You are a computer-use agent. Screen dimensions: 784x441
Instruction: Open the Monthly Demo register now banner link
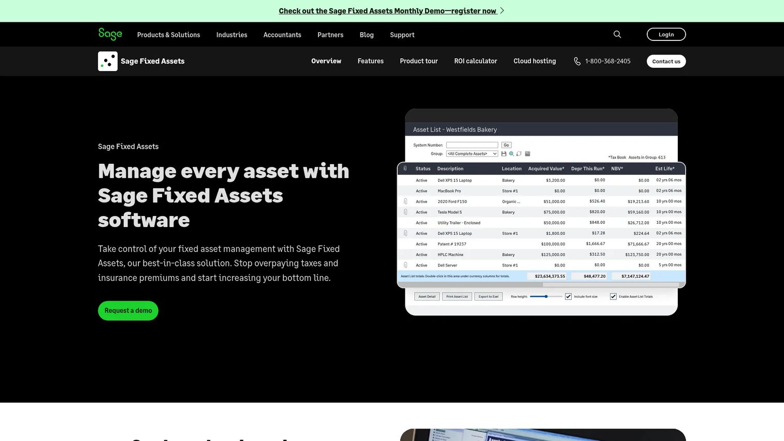coord(387,11)
